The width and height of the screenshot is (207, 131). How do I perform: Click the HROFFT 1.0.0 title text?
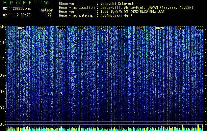click(26, 3)
